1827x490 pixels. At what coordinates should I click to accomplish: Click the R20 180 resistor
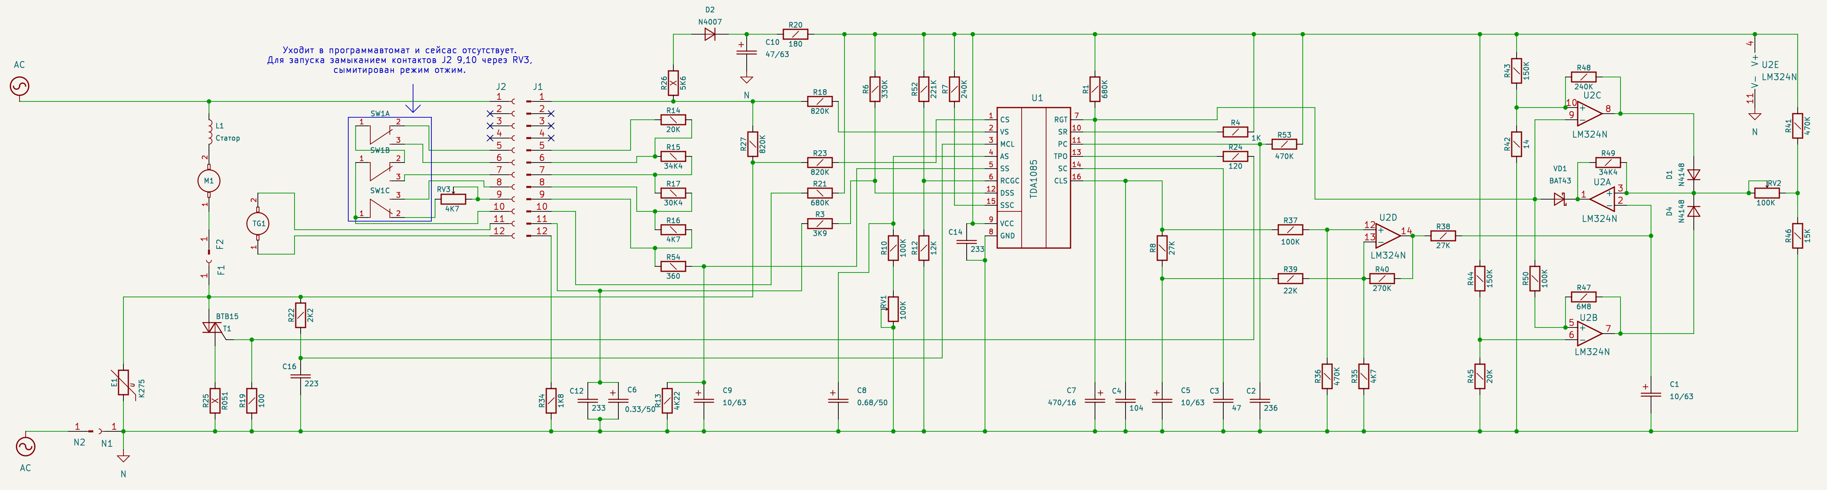(795, 34)
